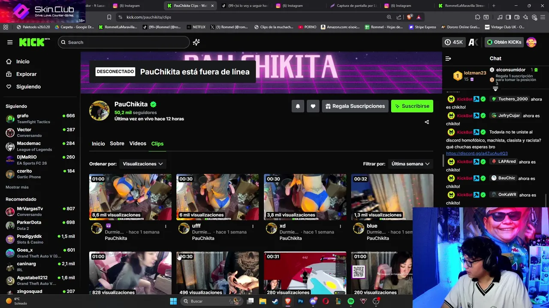Click the share icon under Suscribirse

(x=427, y=122)
